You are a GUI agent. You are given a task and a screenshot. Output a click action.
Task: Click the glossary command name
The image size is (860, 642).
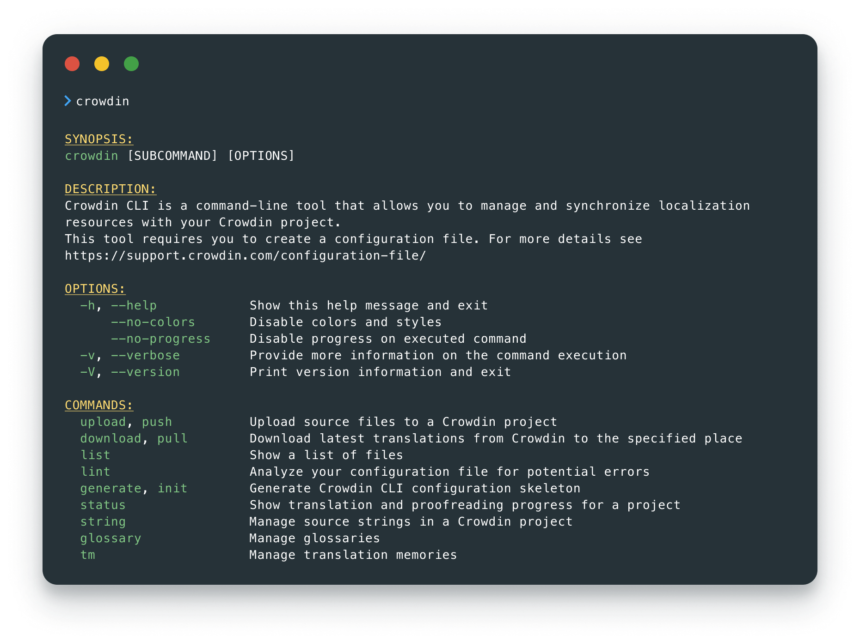pos(111,539)
